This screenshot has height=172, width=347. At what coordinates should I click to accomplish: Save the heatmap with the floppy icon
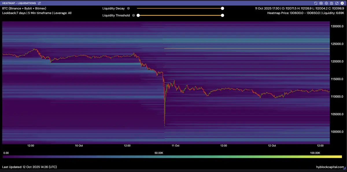[x=331, y=3]
